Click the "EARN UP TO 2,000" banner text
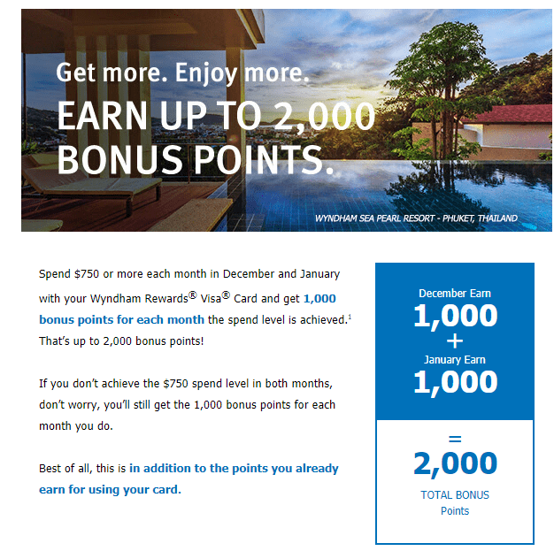This screenshot has width=554, height=551. pyautogui.click(x=216, y=116)
